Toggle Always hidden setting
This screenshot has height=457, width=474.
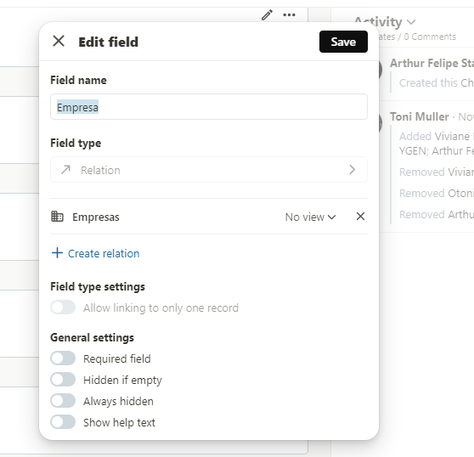pos(63,401)
